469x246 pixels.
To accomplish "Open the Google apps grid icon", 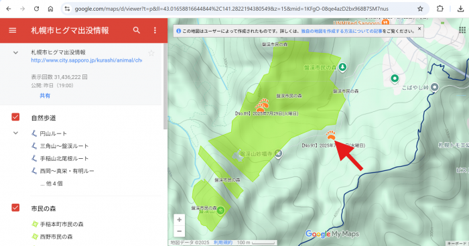I will click(x=462, y=30).
